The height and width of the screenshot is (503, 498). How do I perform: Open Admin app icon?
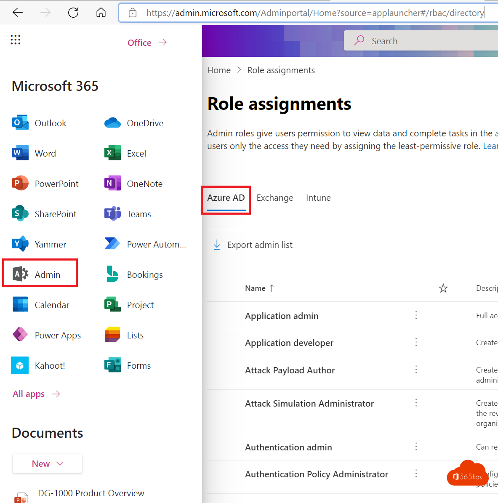click(x=20, y=274)
